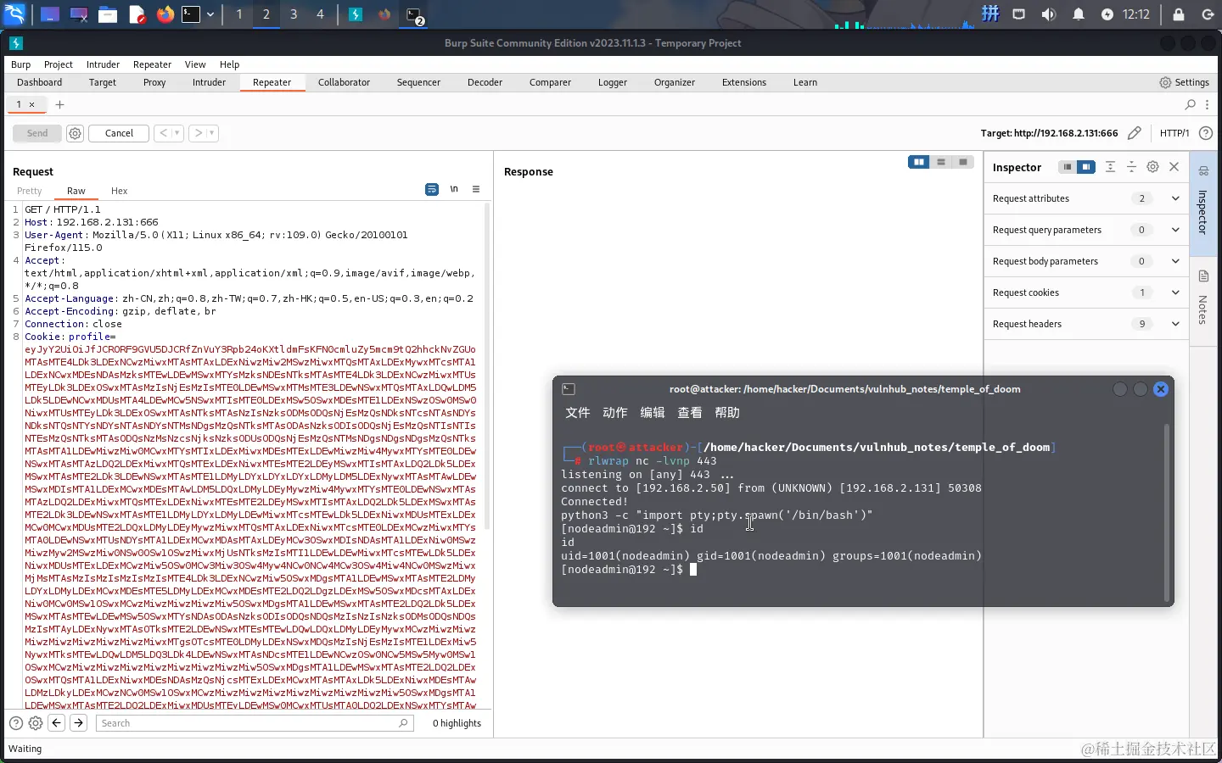Go back to previous request in history
Image resolution: width=1222 pixels, height=763 pixels.
tap(163, 133)
